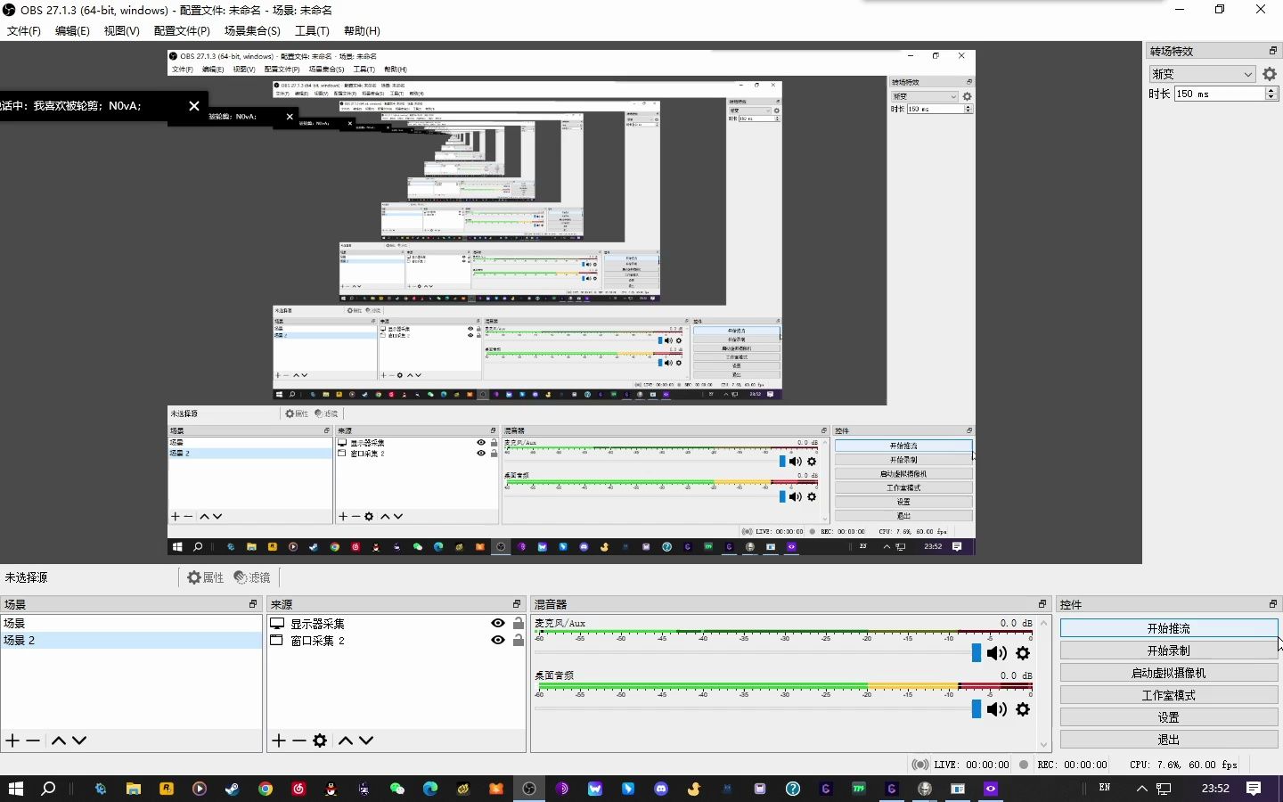Select the 场景 2 scene
Image resolution: width=1283 pixels, height=802 pixels.
point(131,640)
